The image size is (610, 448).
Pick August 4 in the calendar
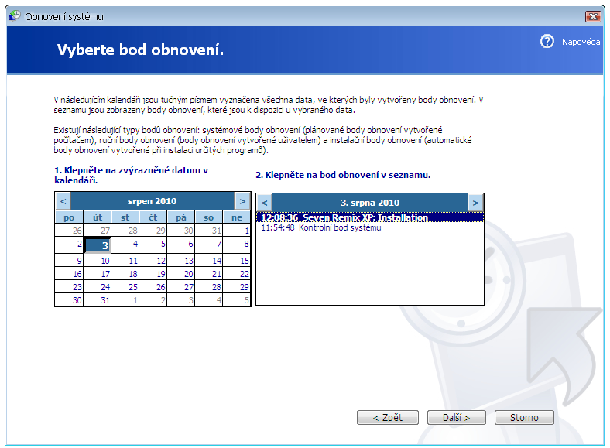click(x=125, y=245)
